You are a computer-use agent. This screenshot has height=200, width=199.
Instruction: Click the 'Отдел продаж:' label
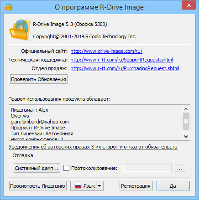coord(49,68)
